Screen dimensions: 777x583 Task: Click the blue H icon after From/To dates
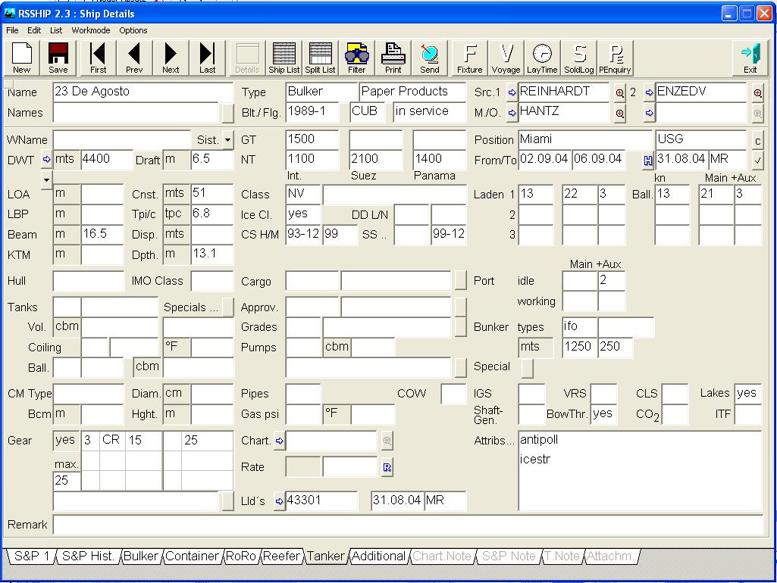tap(648, 161)
